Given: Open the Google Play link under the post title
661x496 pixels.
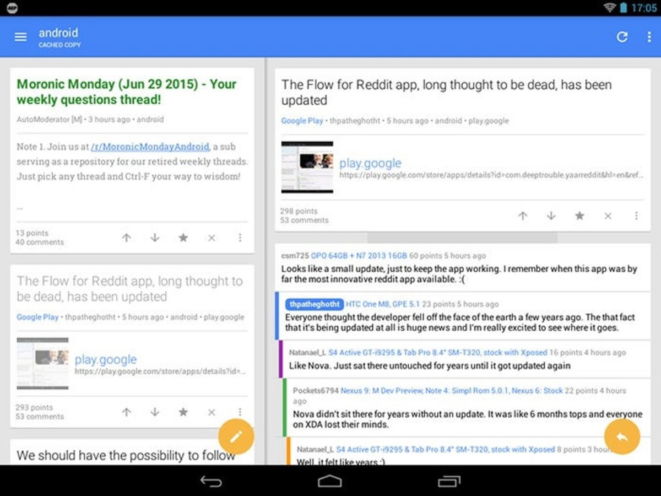Looking at the screenshot, I should 302,120.
